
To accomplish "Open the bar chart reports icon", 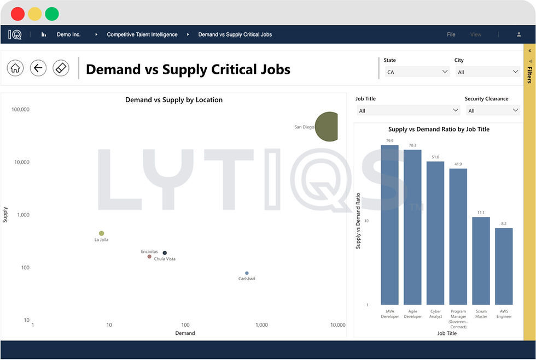I will point(44,34).
